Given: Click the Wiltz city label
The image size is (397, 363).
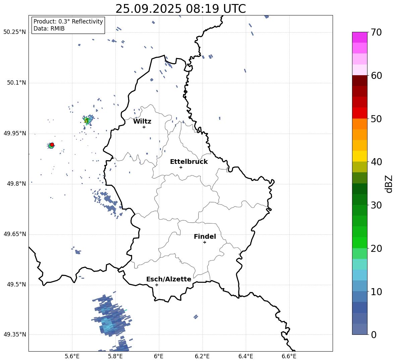Looking at the screenshot, I should (142, 122).
